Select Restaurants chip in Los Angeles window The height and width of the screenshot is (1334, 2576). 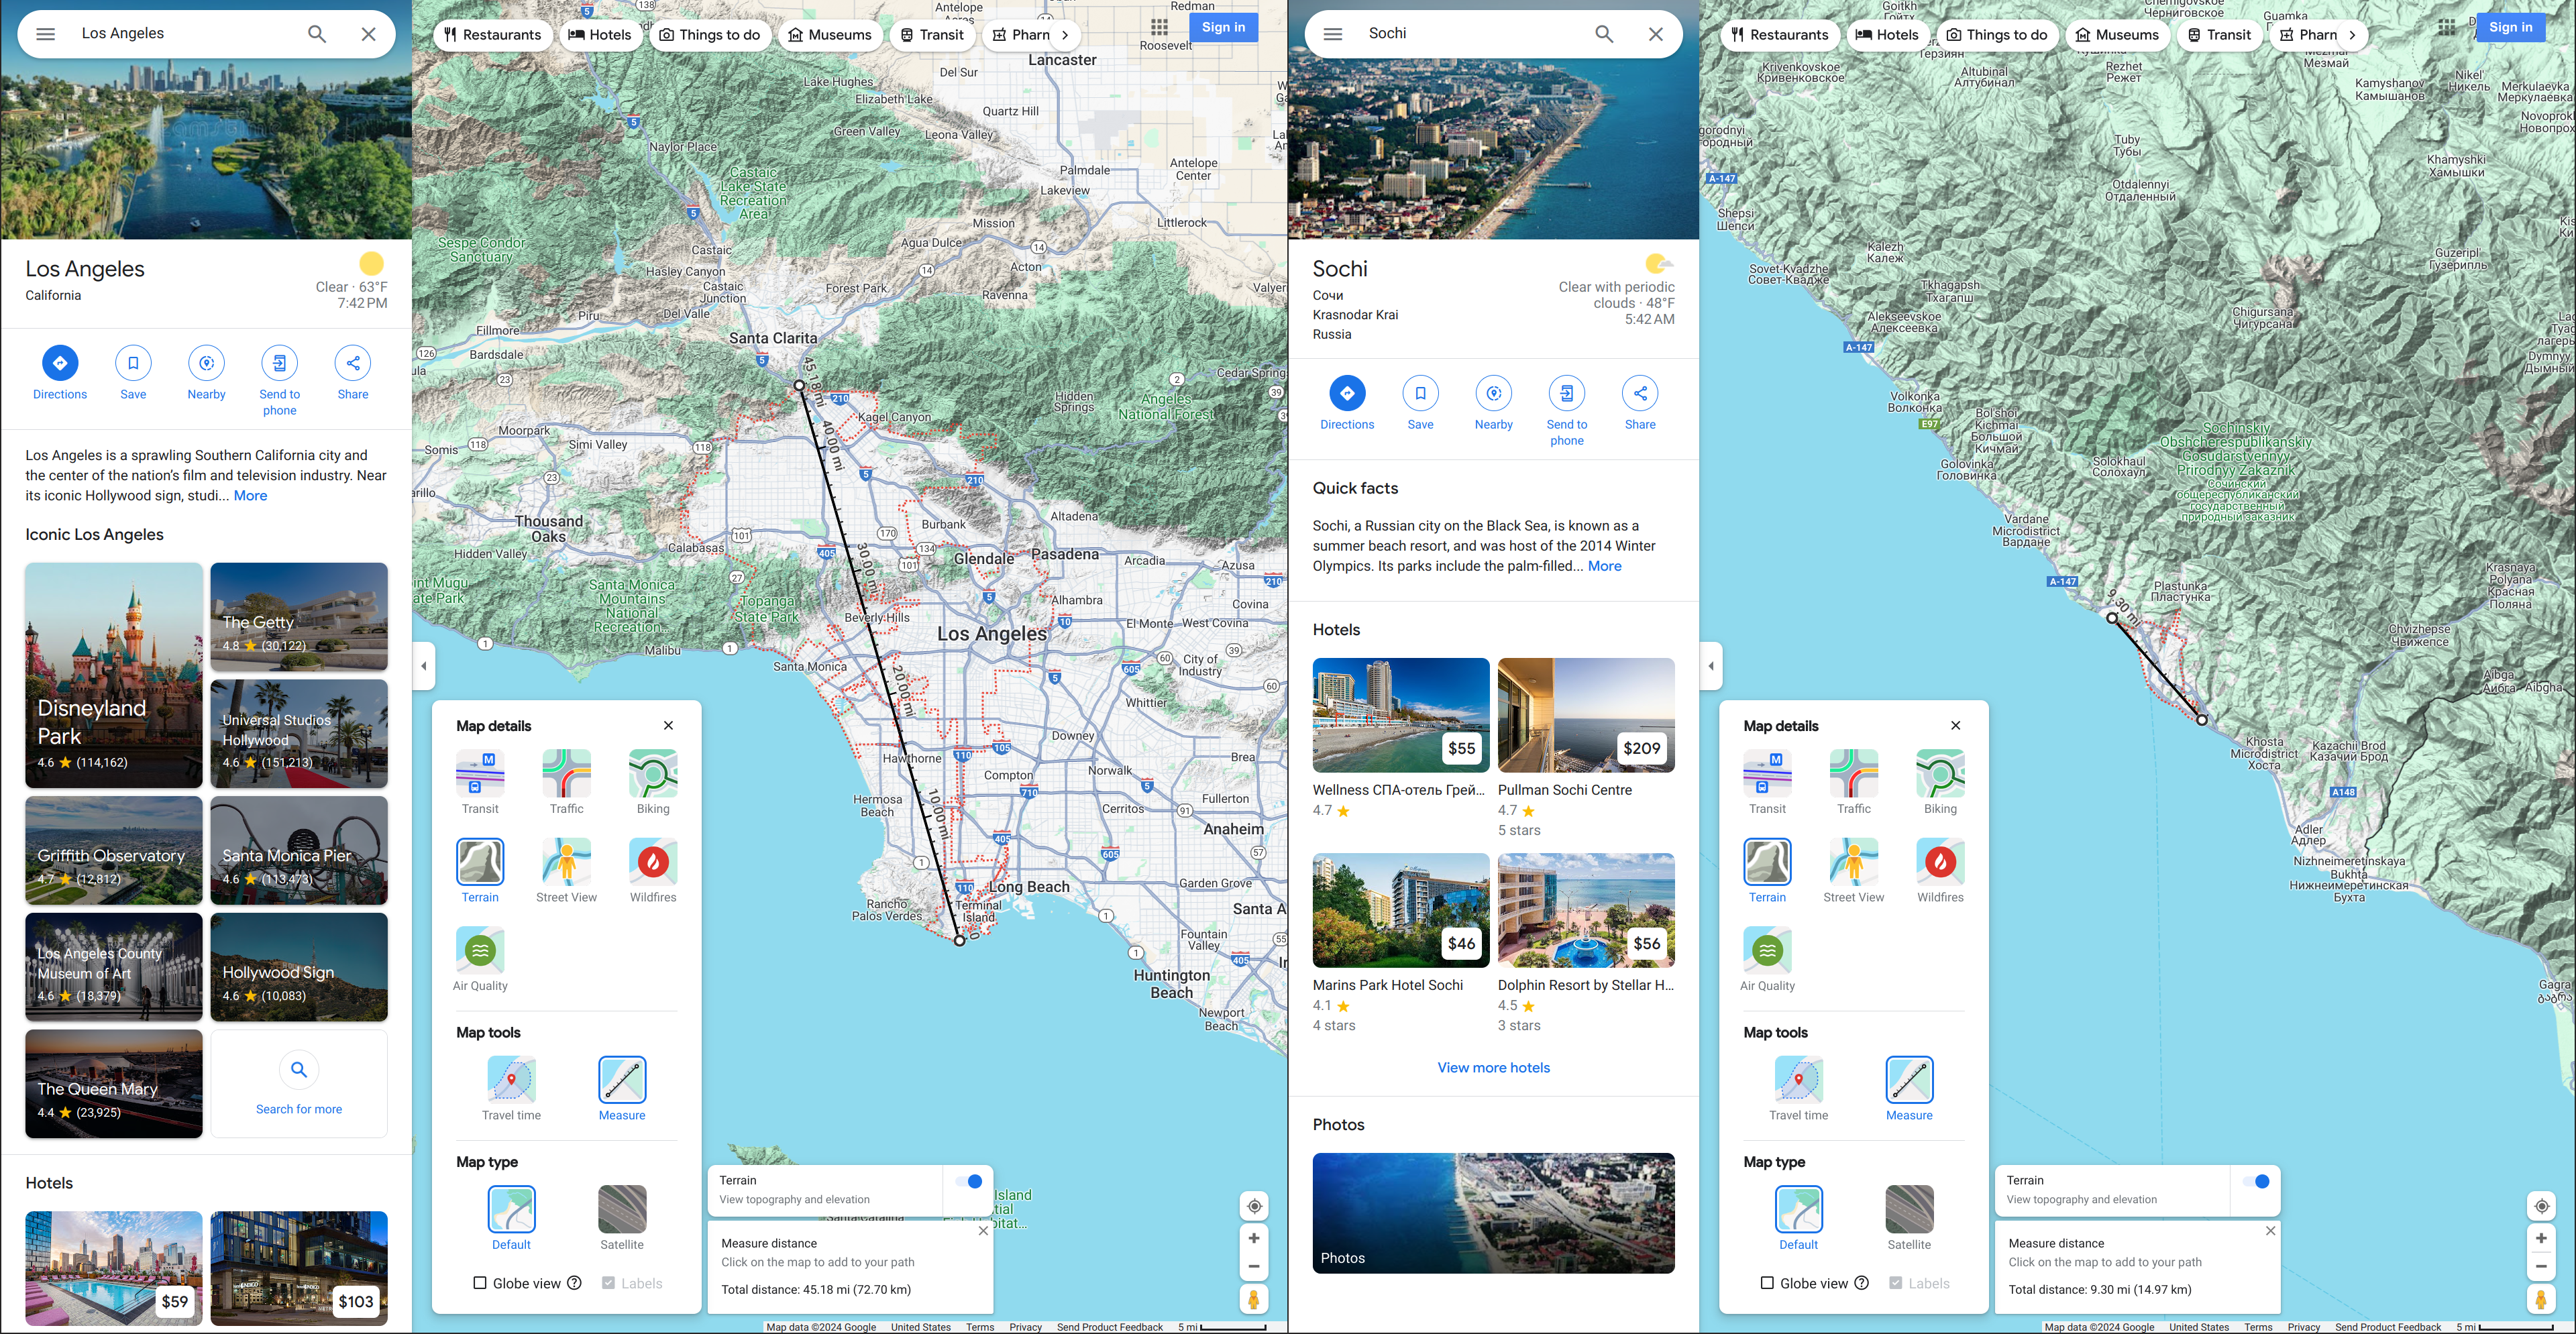(x=493, y=35)
